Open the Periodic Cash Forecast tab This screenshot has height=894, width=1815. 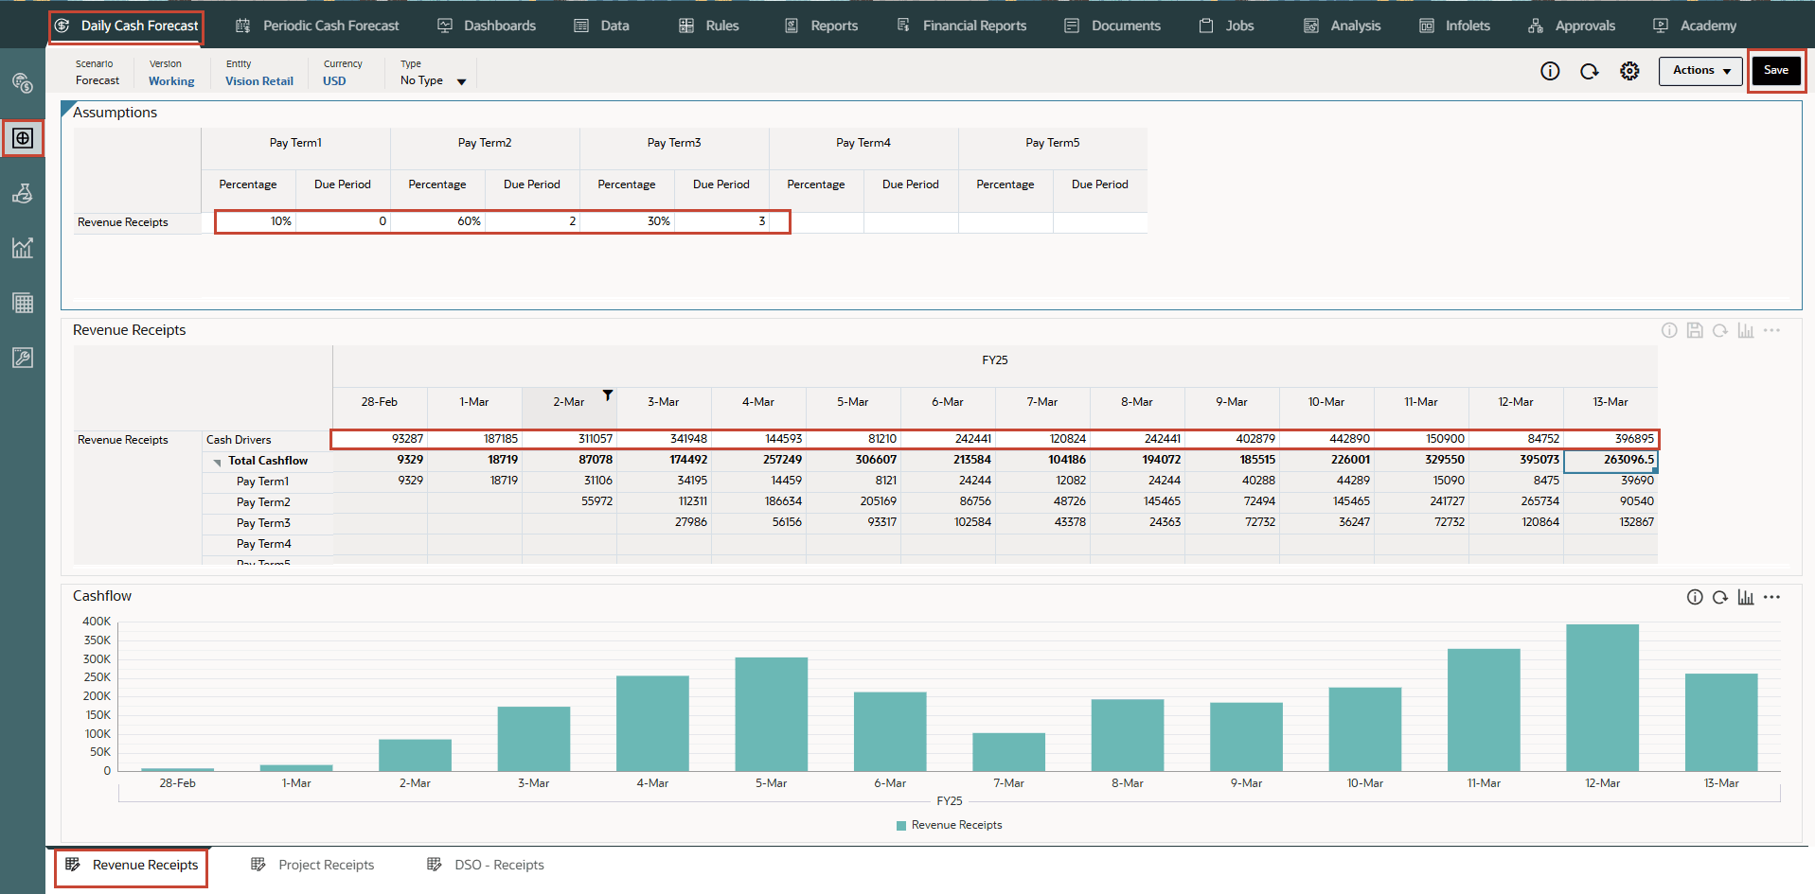coord(317,26)
